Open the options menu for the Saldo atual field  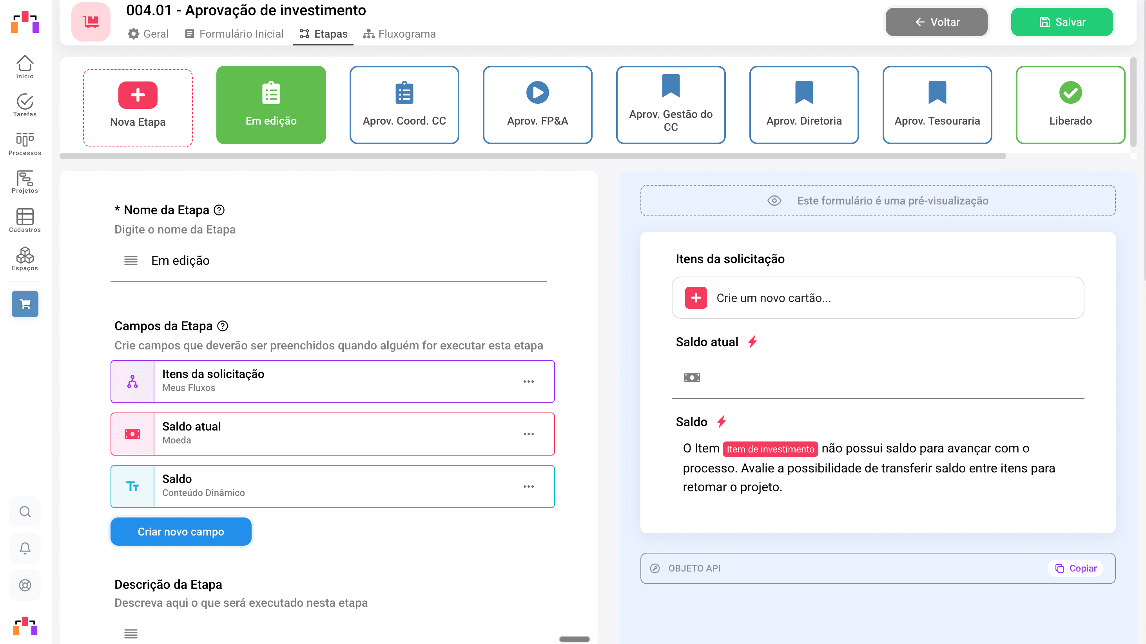pyautogui.click(x=528, y=434)
